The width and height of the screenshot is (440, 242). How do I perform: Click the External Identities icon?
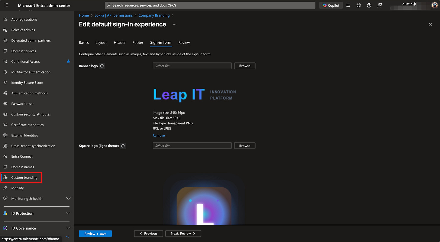[5, 136]
